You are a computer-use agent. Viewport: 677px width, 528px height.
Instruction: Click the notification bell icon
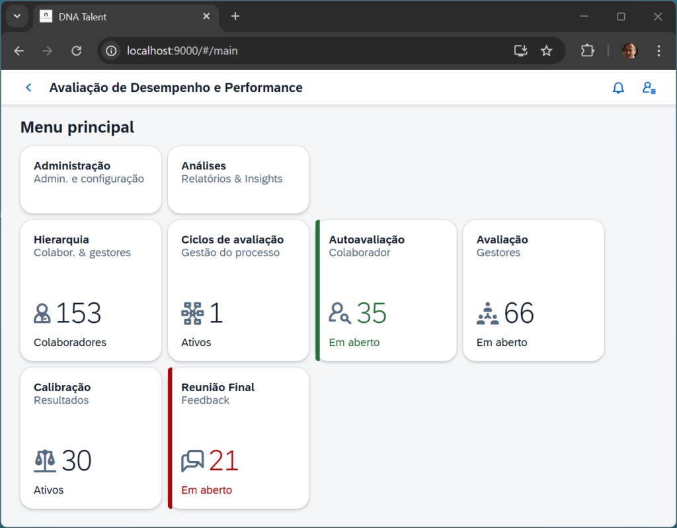point(618,88)
